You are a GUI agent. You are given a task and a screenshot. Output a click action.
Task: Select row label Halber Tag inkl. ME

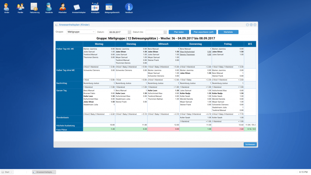(65, 49)
